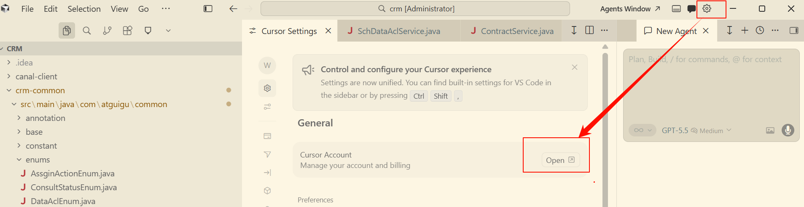Collapse the src\main\java\com\atguigu\common folder

(x=121, y=104)
